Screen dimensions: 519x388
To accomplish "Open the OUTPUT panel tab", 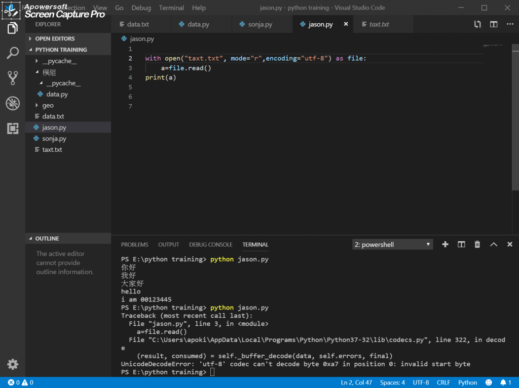I will tap(168, 244).
